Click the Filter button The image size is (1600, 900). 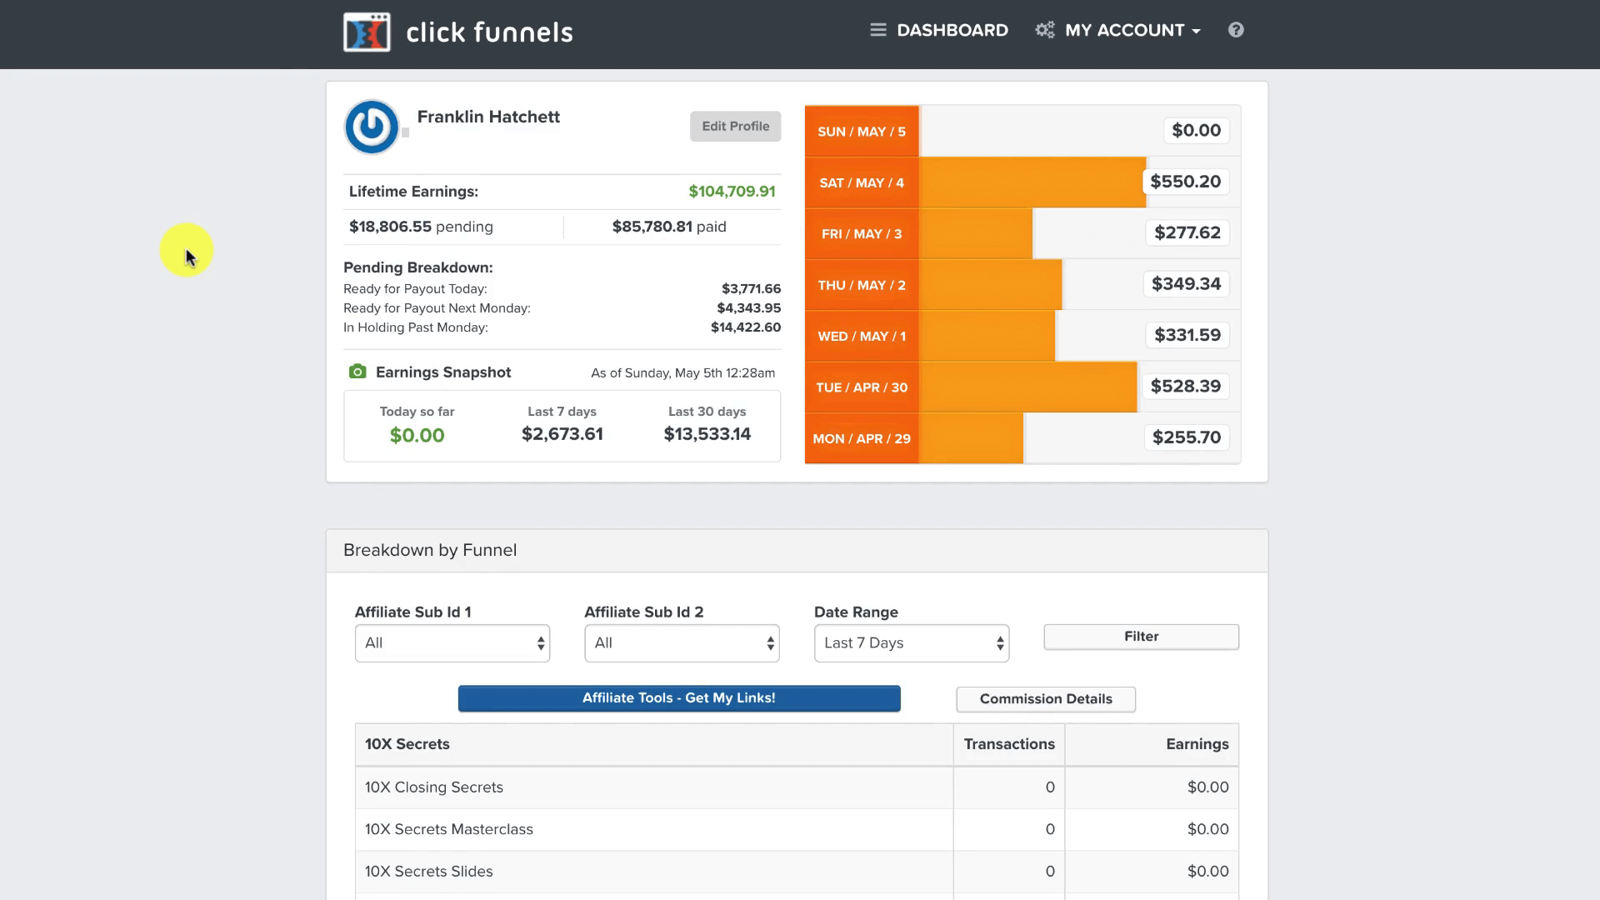pos(1141,637)
